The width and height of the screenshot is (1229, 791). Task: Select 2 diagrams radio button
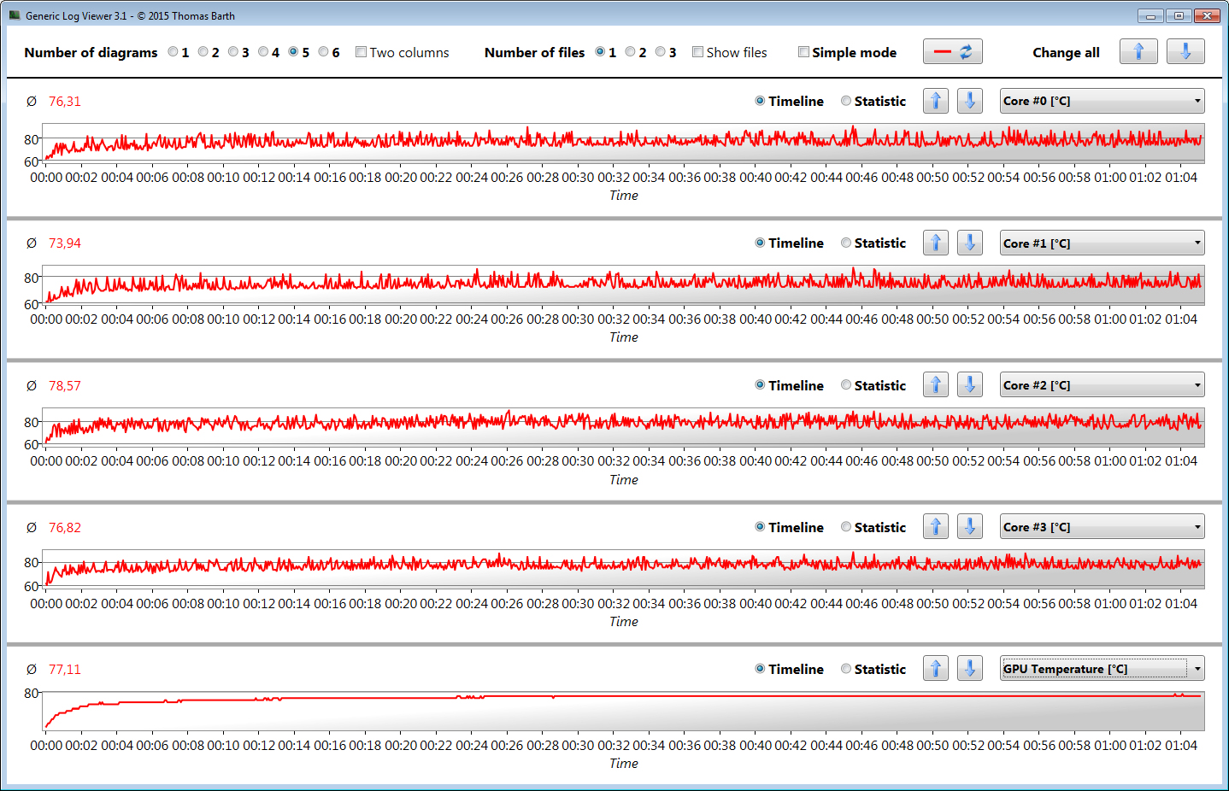click(203, 52)
